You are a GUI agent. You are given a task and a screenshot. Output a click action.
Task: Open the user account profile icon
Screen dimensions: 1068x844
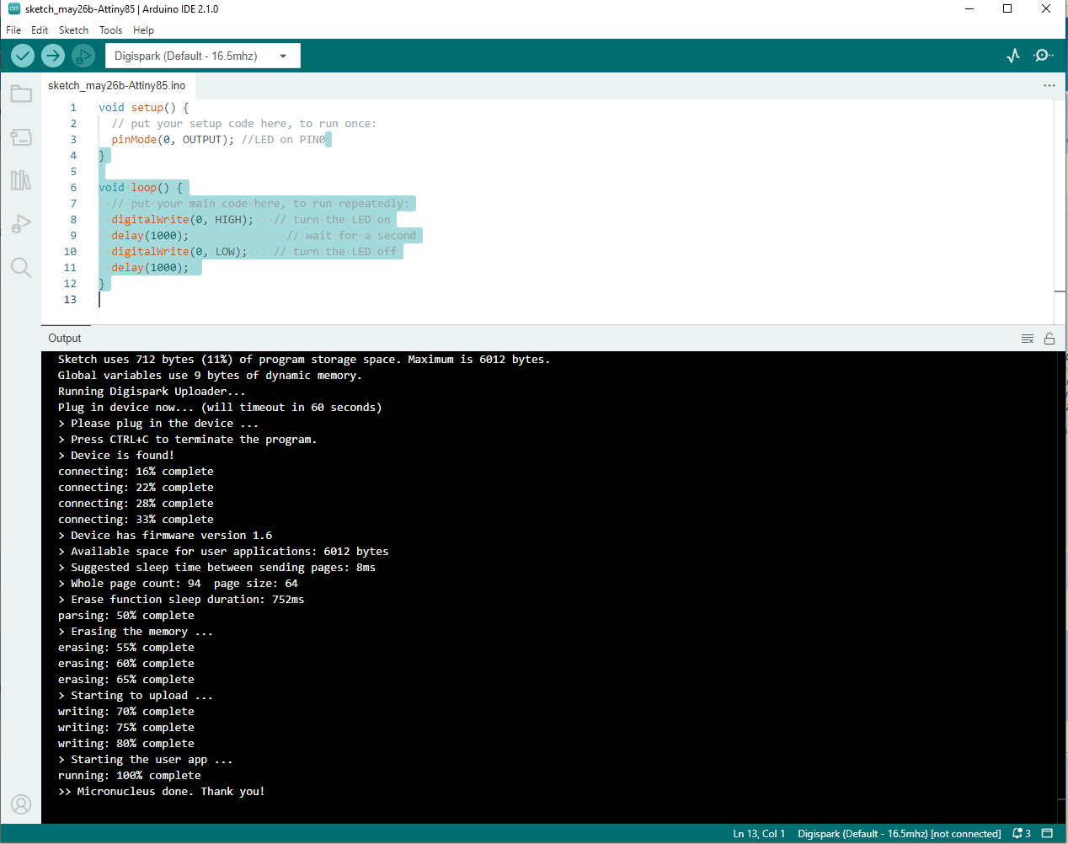21,804
